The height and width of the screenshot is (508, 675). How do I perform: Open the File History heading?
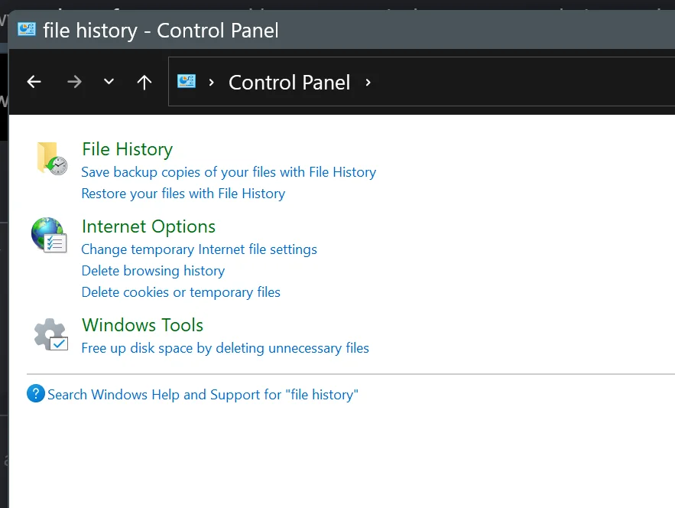coord(128,149)
